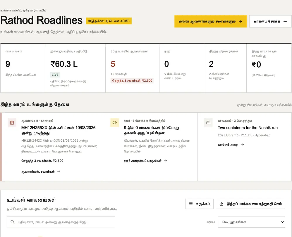This screenshot has height=237, width=292.
Task: Open the வாங்கும் அறை link
Action: 231,145
